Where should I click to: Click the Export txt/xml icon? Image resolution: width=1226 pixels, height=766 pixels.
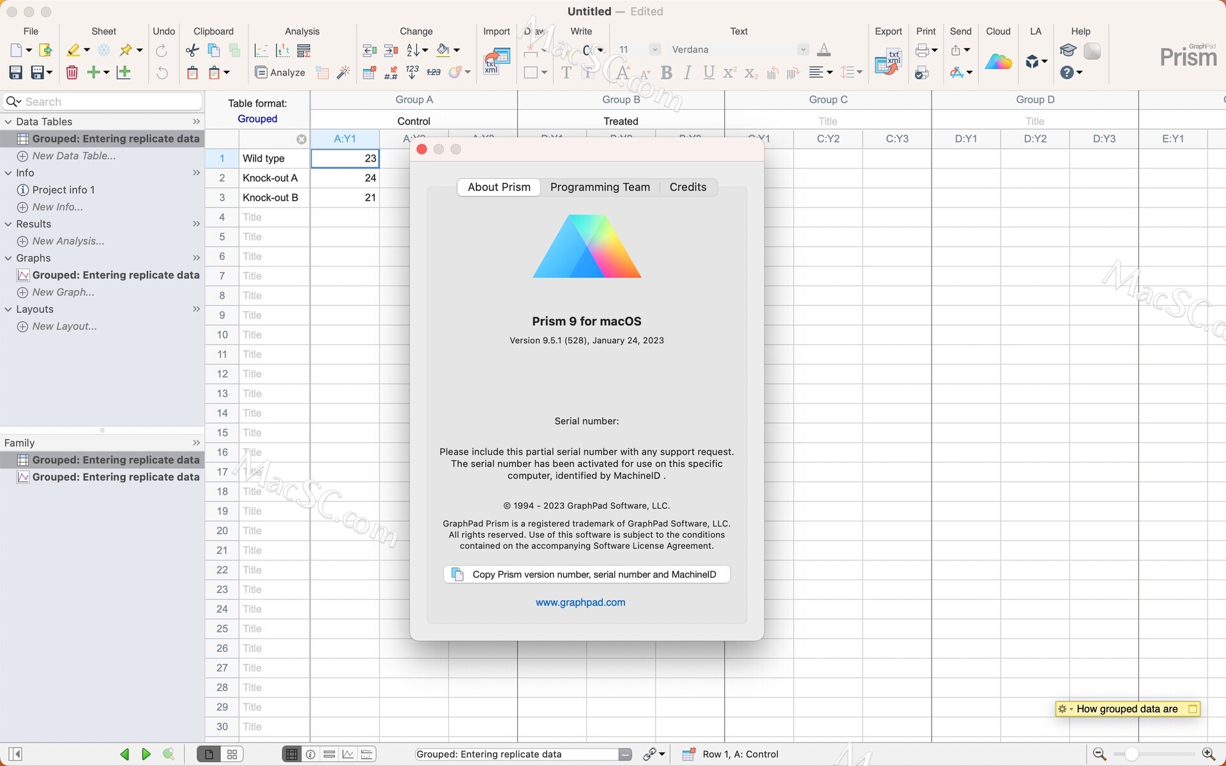(888, 61)
